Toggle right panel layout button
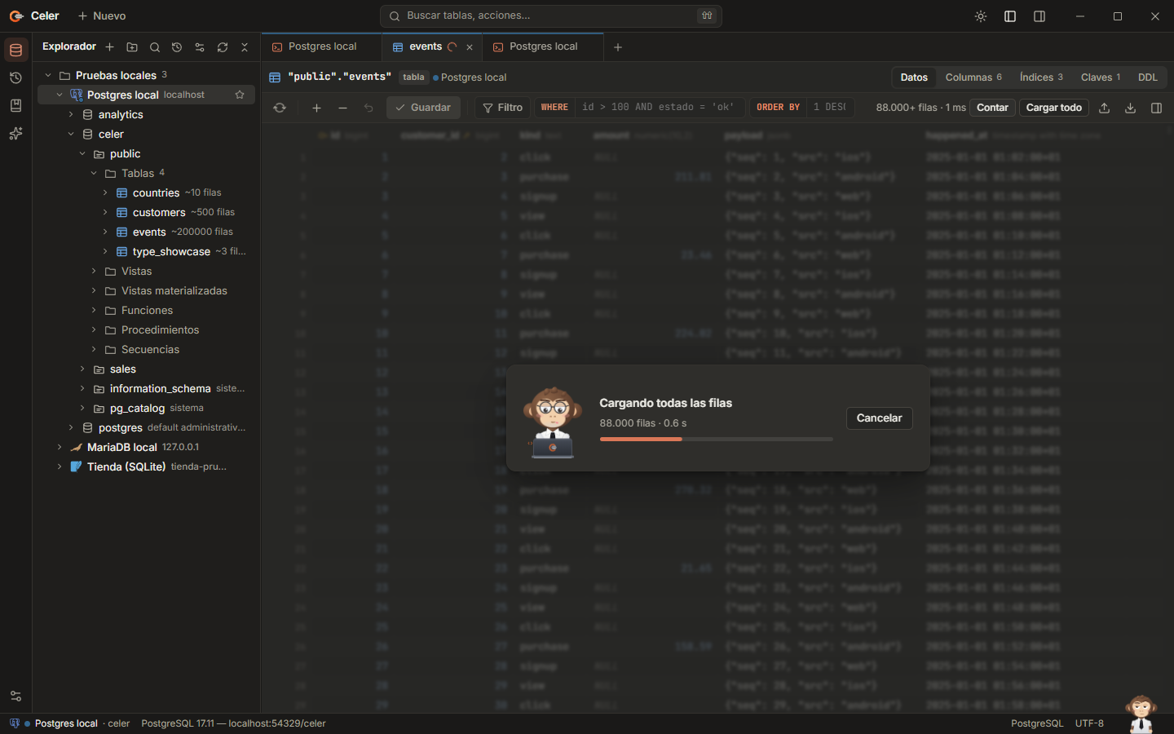Viewport: 1174px width, 734px height. [x=1039, y=16]
